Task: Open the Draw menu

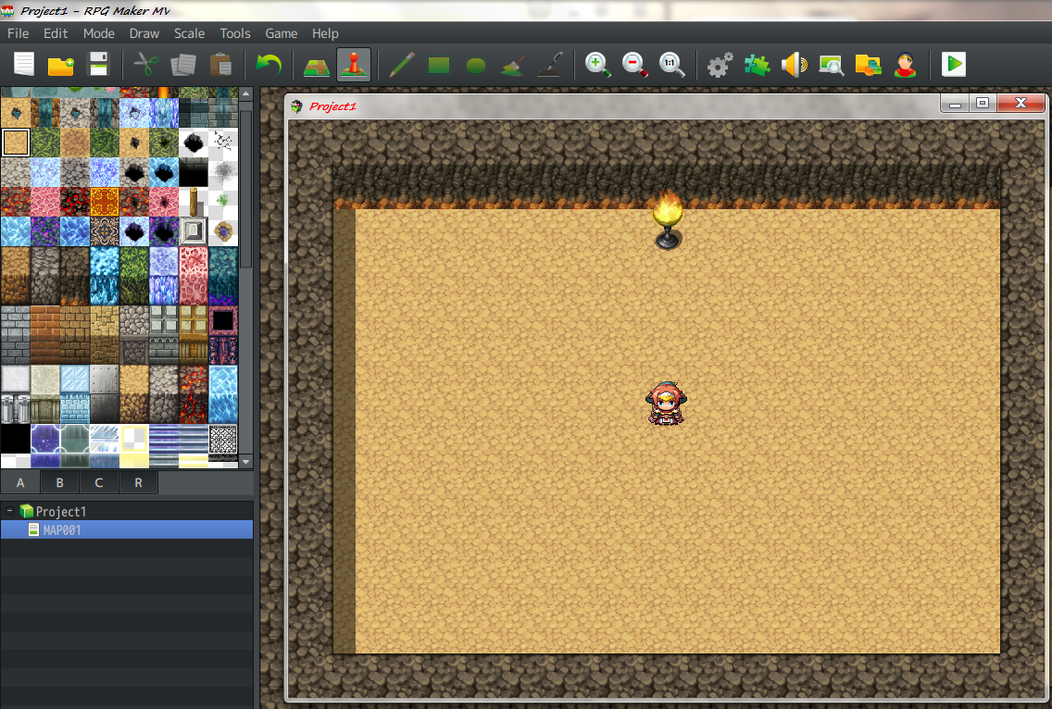Action: pyautogui.click(x=144, y=33)
